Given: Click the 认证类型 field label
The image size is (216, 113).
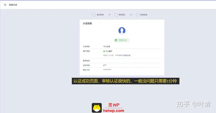Looking at the screenshot, I should tap(86, 47).
